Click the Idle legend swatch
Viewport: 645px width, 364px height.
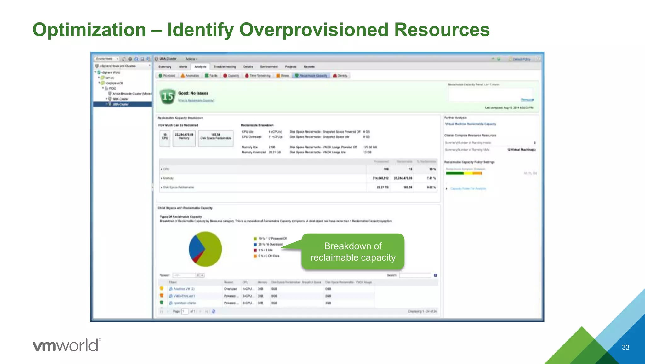(255, 250)
